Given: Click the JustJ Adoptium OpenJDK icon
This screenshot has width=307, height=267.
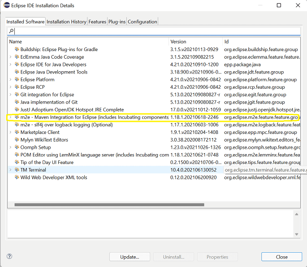Looking at the screenshot, I should (17, 109).
